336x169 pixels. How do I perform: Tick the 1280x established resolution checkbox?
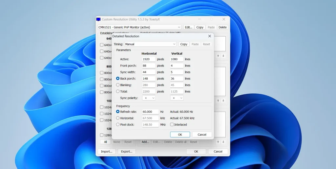102,135
